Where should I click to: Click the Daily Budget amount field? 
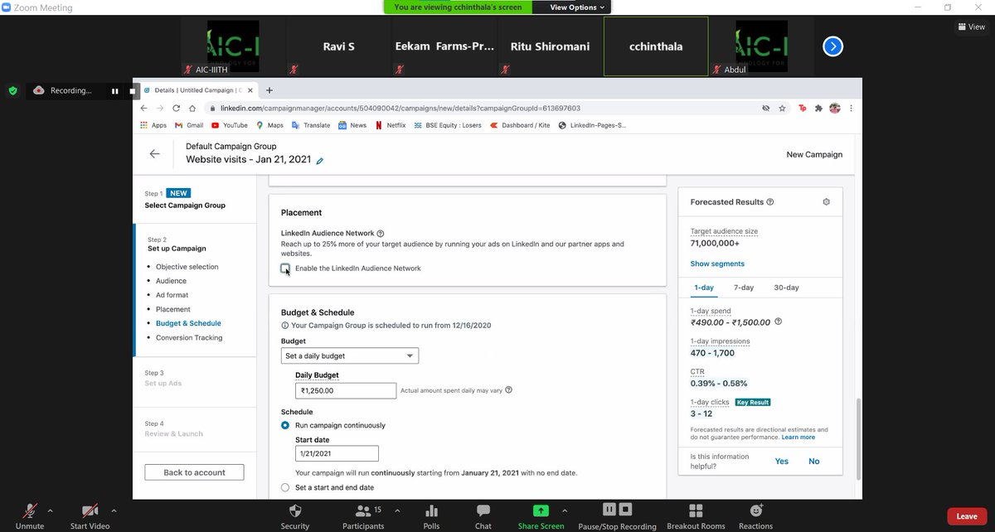point(346,390)
